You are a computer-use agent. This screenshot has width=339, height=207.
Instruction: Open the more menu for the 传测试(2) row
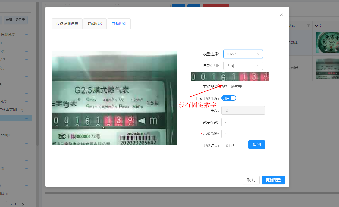point(26,35)
